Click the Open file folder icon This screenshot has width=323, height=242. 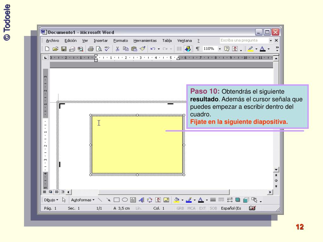coord(56,49)
